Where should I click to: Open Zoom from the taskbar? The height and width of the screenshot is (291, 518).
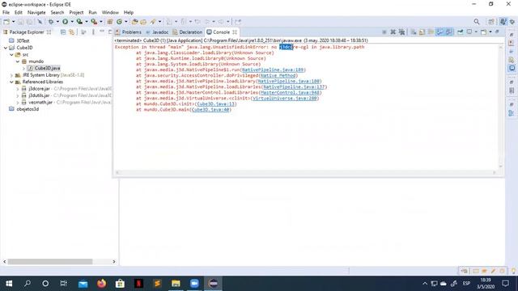click(194, 284)
